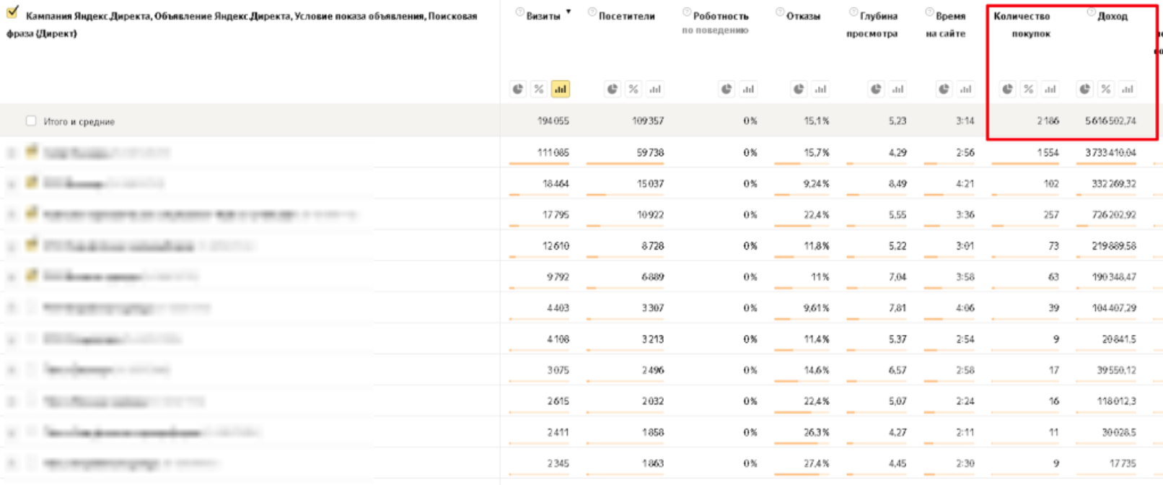Open help hint next to Отказы
The width and height of the screenshot is (1163, 485).
pyautogui.click(x=780, y=12)
